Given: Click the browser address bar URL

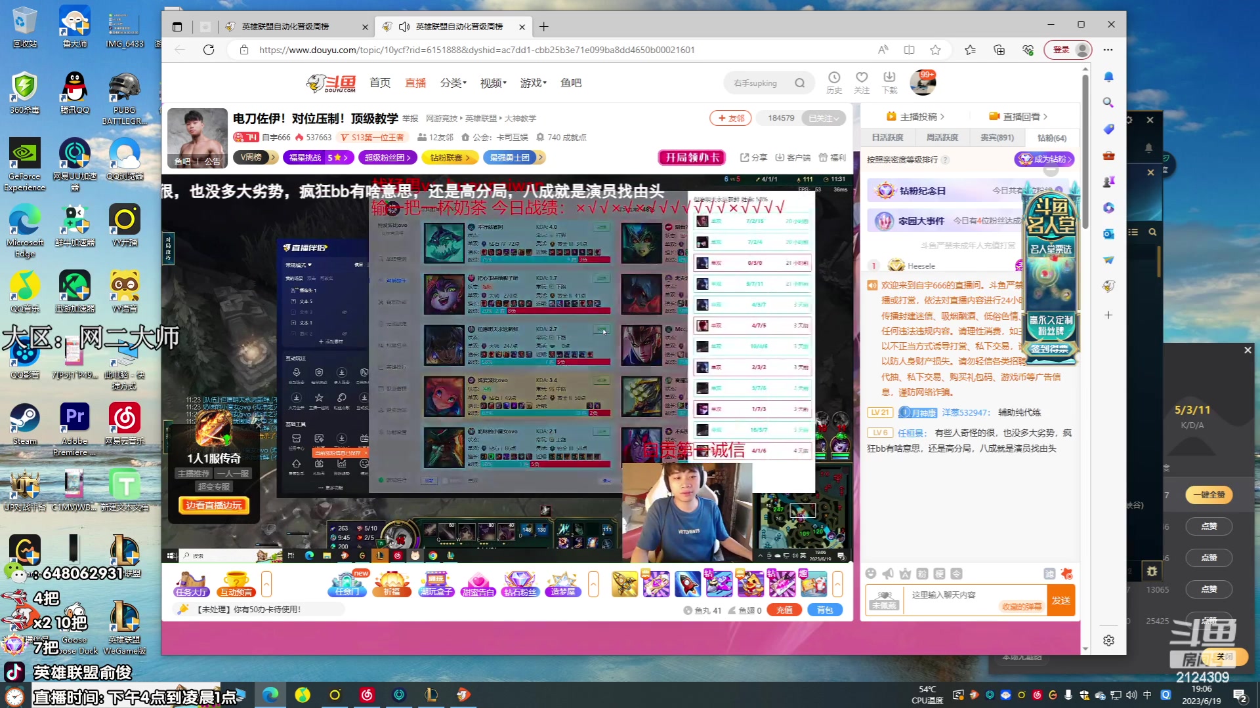Looking at the screenshot, I should pyautogui.click(x=476, y=50).
